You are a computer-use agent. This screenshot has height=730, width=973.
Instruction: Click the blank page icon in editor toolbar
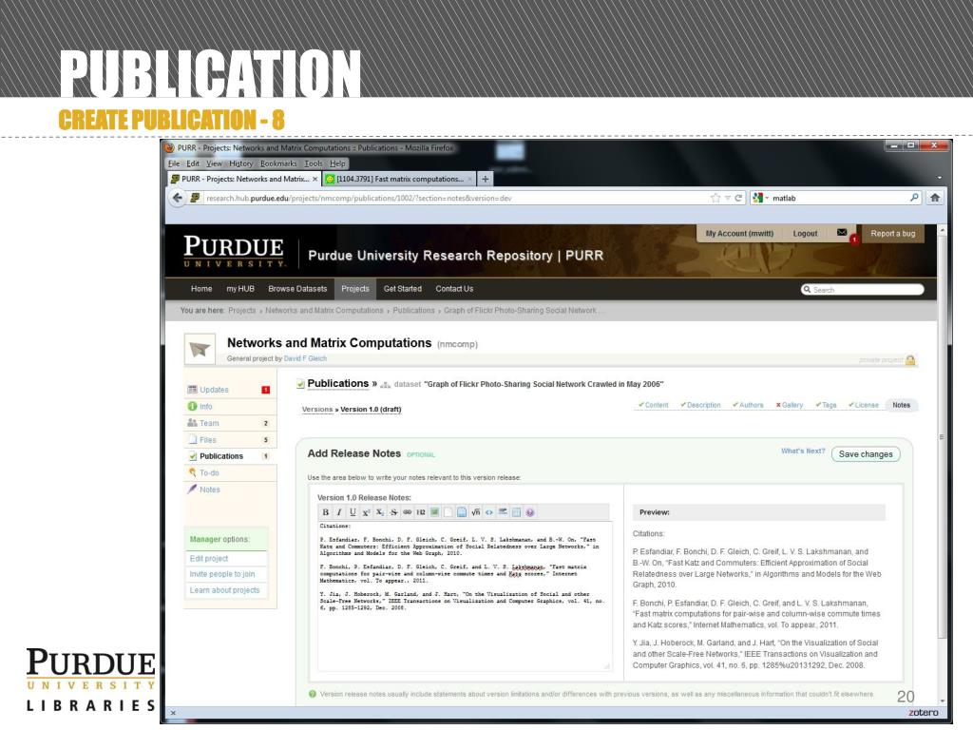click(x=448, y=512)
